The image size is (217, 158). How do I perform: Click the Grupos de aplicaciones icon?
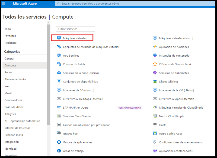(59, 142)
